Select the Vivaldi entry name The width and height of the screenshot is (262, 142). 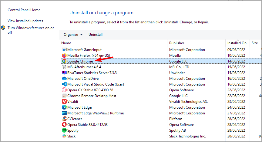(72, 102)
